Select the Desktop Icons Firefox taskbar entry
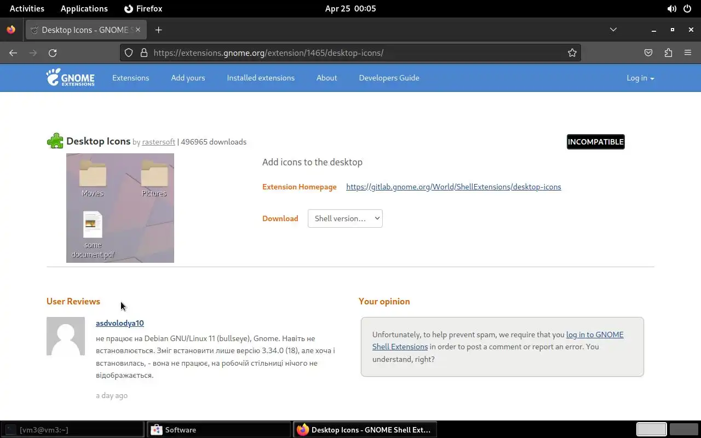 click(x=366, y=430)
